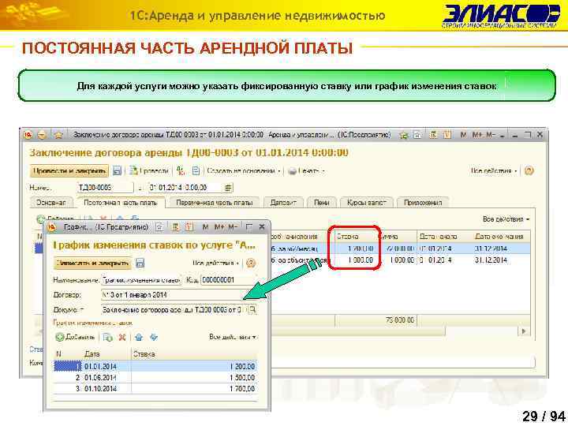This screenshot has width=568, height=426.
Task: Click contract number field ТД00-0003
Action: [105, 188]
